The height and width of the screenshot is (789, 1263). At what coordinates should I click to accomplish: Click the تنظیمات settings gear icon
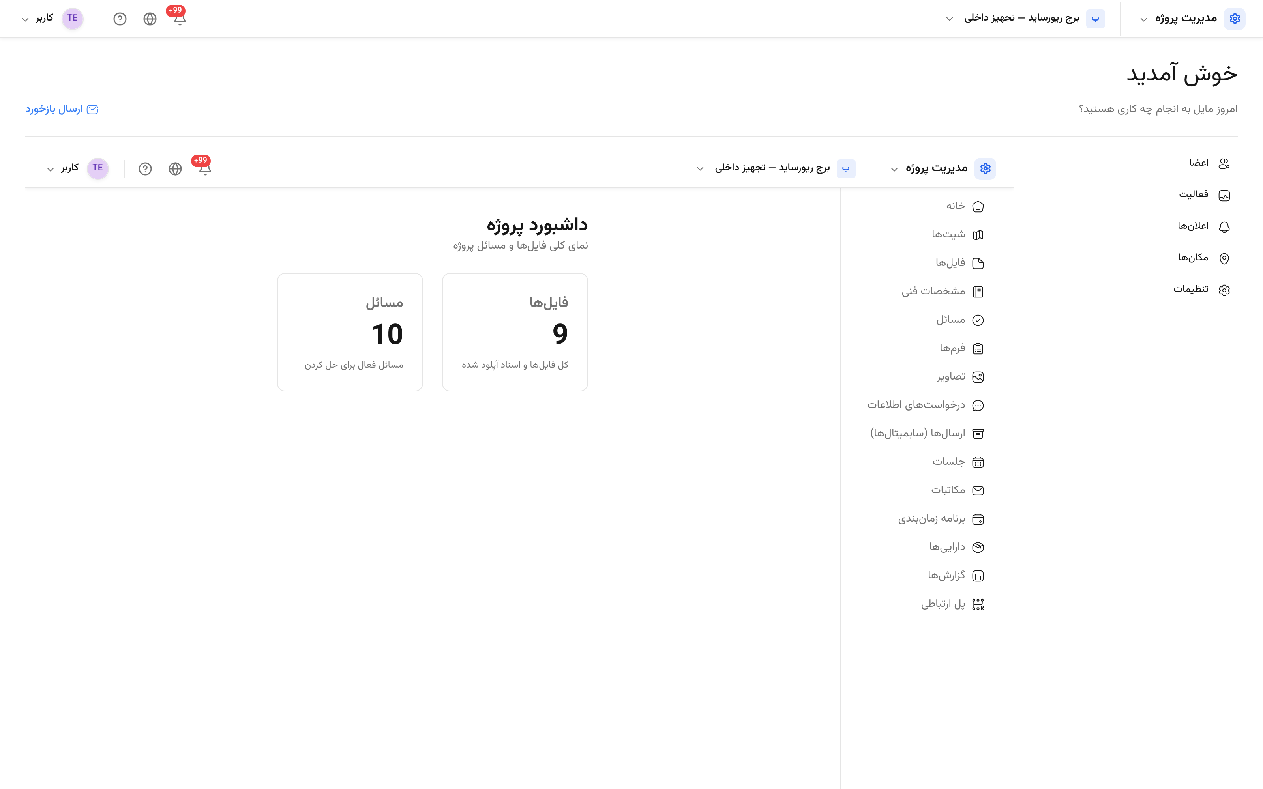click(x=1224, y=290)
